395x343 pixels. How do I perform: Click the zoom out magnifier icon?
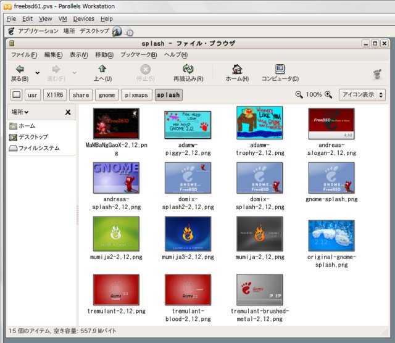299,94
